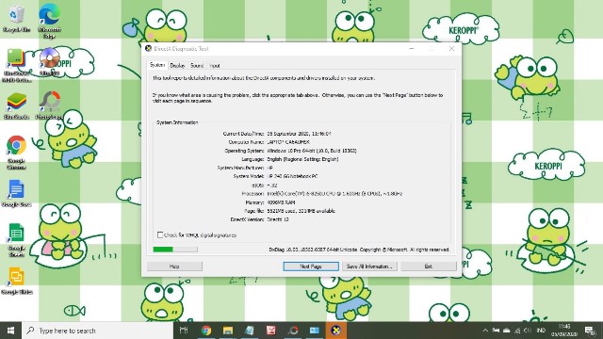The width and height of the screenshot is (603, 339).
Task: Click the Computer Name value
Action: 288,142
